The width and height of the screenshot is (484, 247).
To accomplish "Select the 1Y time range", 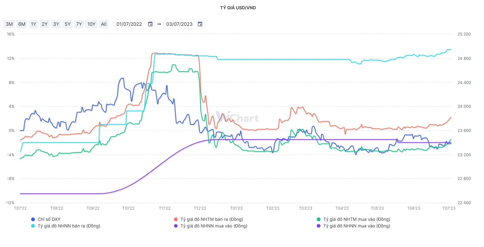I will [34, 24].
